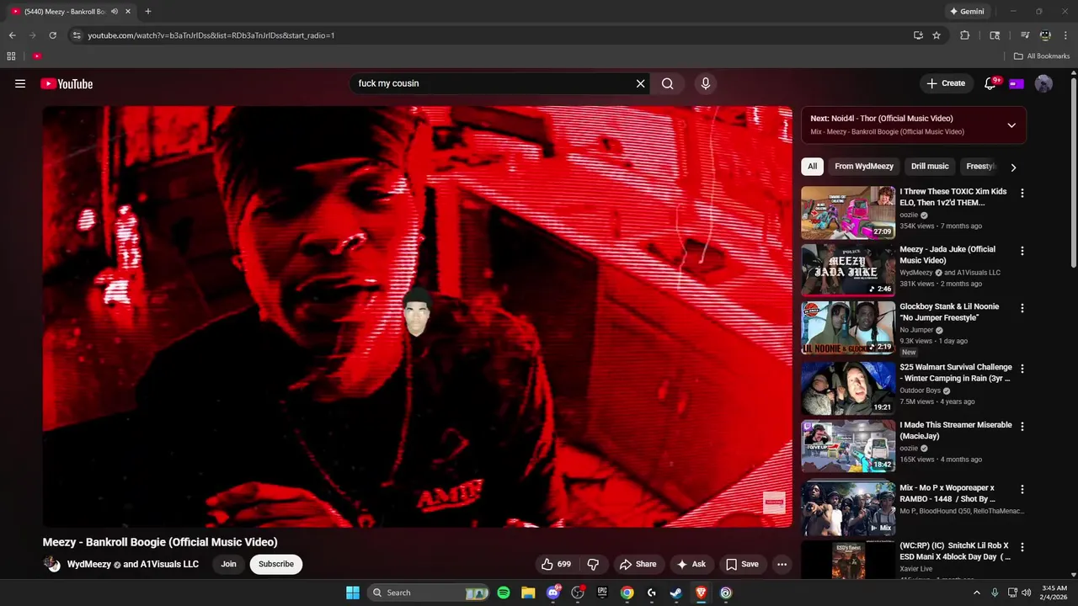Open Steam from the taskbar
1078x606 pixels.
click(675, 593)
